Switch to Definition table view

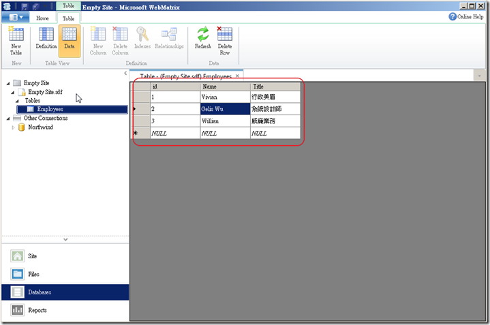(46, 38)
